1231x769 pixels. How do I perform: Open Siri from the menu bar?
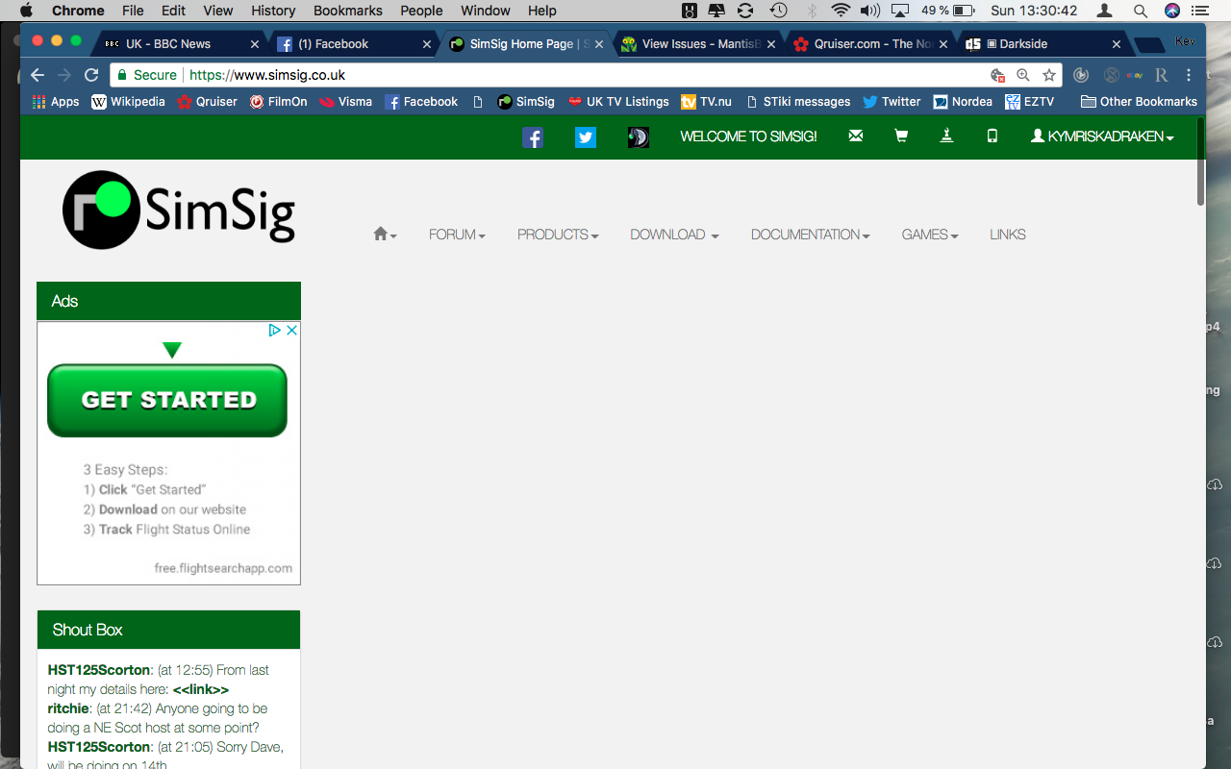(x=1171, y=11)
